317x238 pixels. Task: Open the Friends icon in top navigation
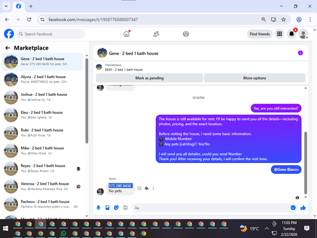[x=156, y=34]
